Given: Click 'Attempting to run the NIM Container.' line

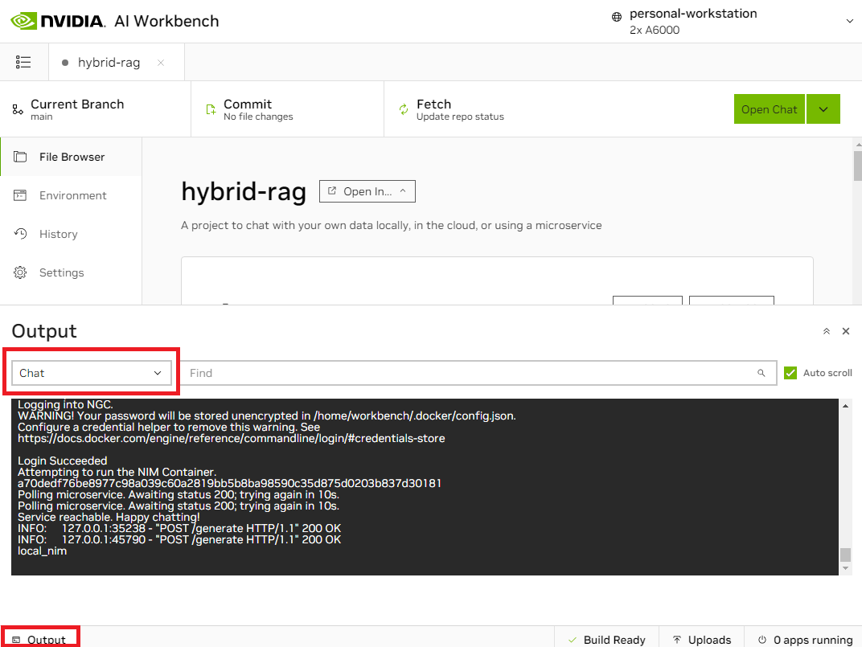Looking at the screenshot, I should pos(117,472).
